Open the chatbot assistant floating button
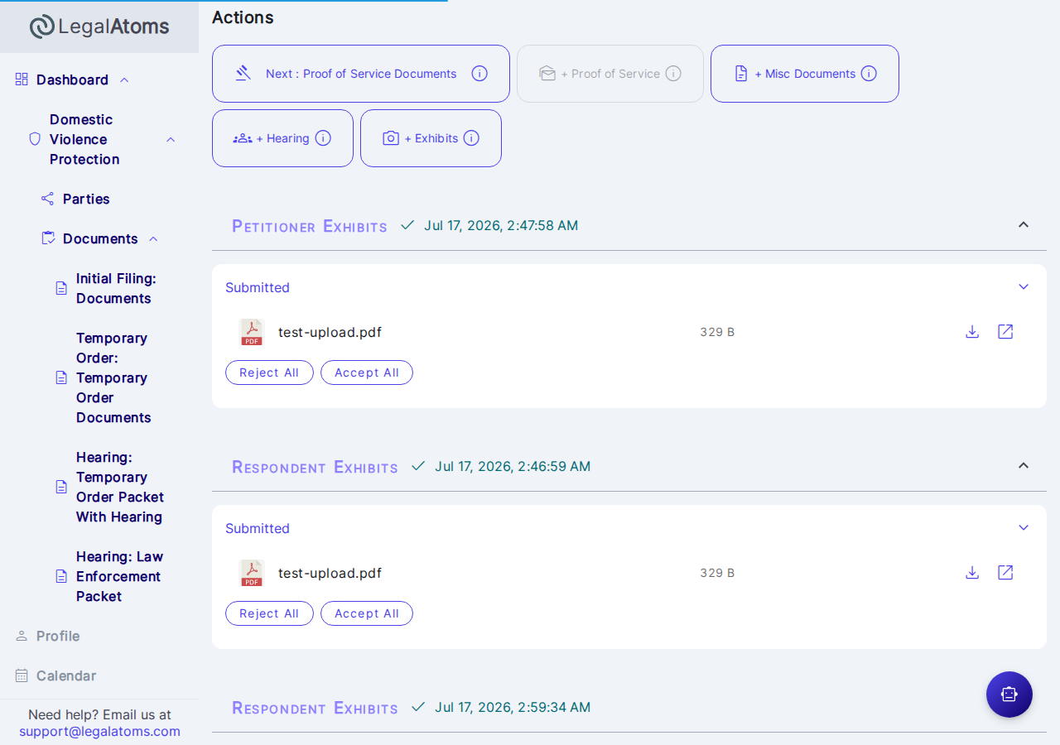The height and width of the screenshot is (745, 1060). tap(1009, 695)
